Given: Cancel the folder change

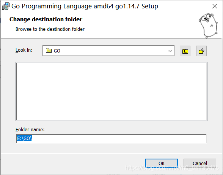Looking at the screenshot, I should click(x=200, y=163).
